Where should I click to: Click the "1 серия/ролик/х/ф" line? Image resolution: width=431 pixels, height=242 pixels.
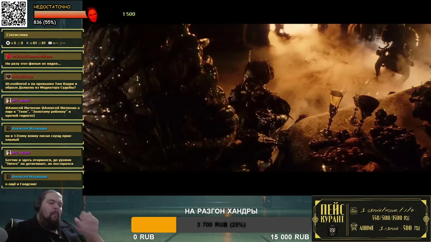click(389, 210)
